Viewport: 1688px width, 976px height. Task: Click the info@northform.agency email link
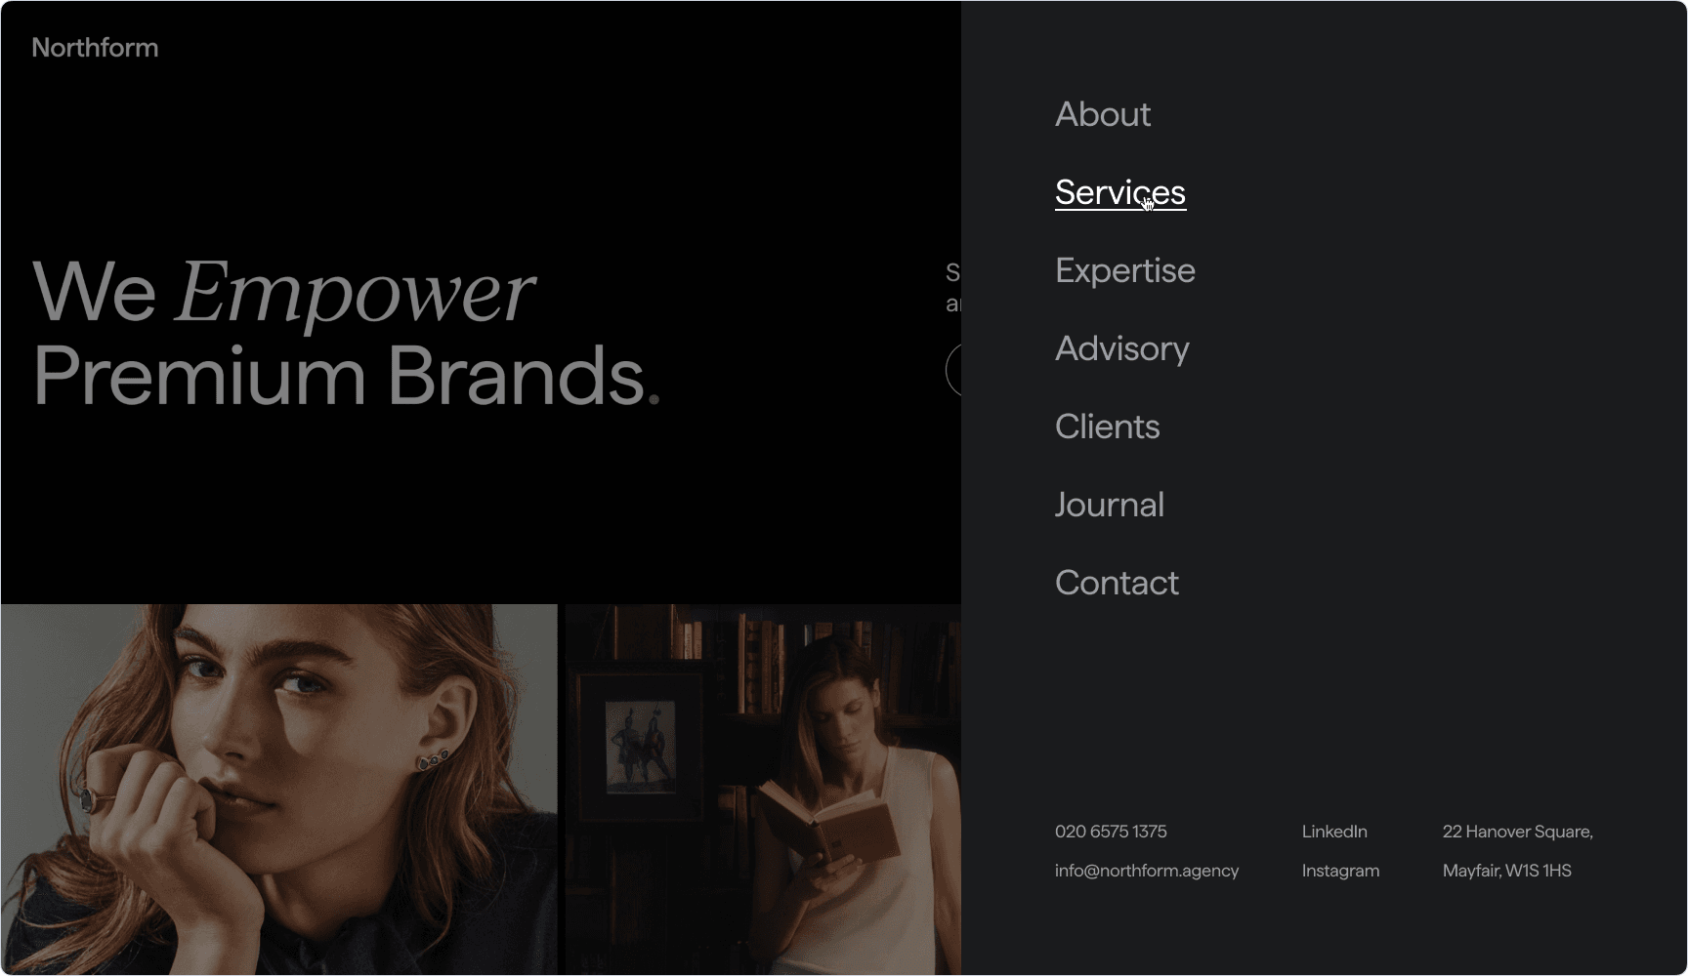[1147, 871]
